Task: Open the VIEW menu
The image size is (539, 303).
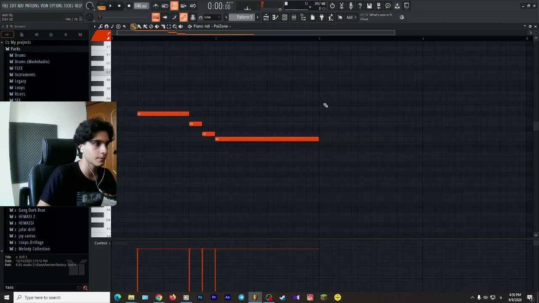Action: [44, 6]
